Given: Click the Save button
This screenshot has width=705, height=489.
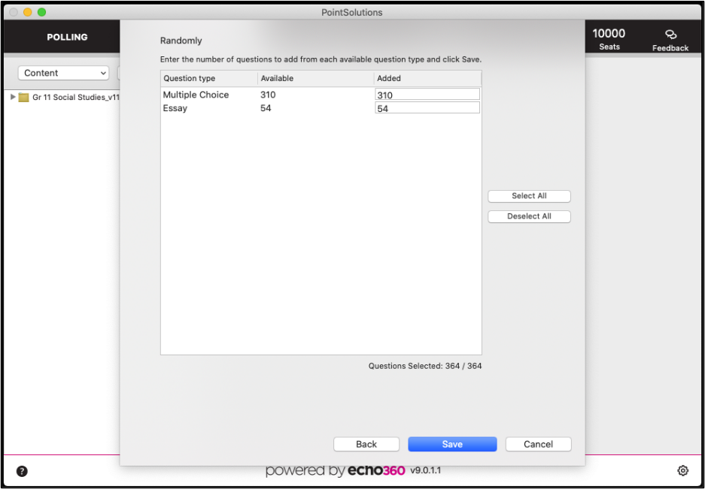Looking at the screenshot, I should click(452, 444).
